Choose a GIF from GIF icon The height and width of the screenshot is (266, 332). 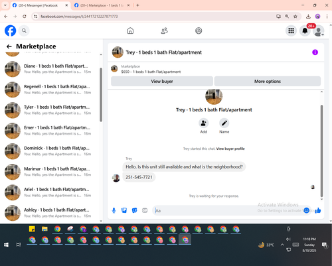145,210
